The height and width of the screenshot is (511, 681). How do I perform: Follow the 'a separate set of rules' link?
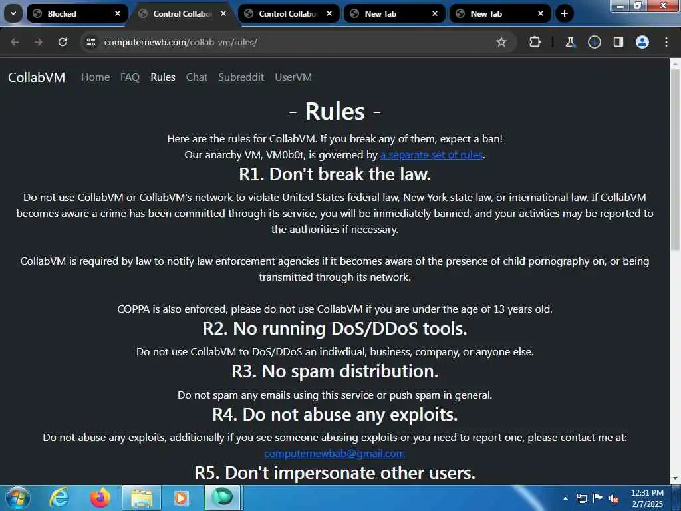click(x=432, y=154)
